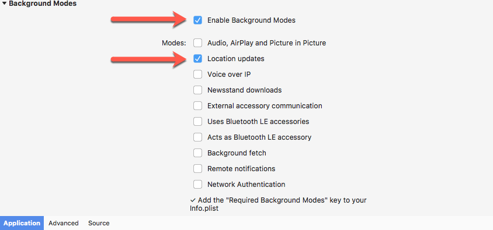493x230 pixels.
Task: Enable Remote notifications mode
Action: (198, 169)
